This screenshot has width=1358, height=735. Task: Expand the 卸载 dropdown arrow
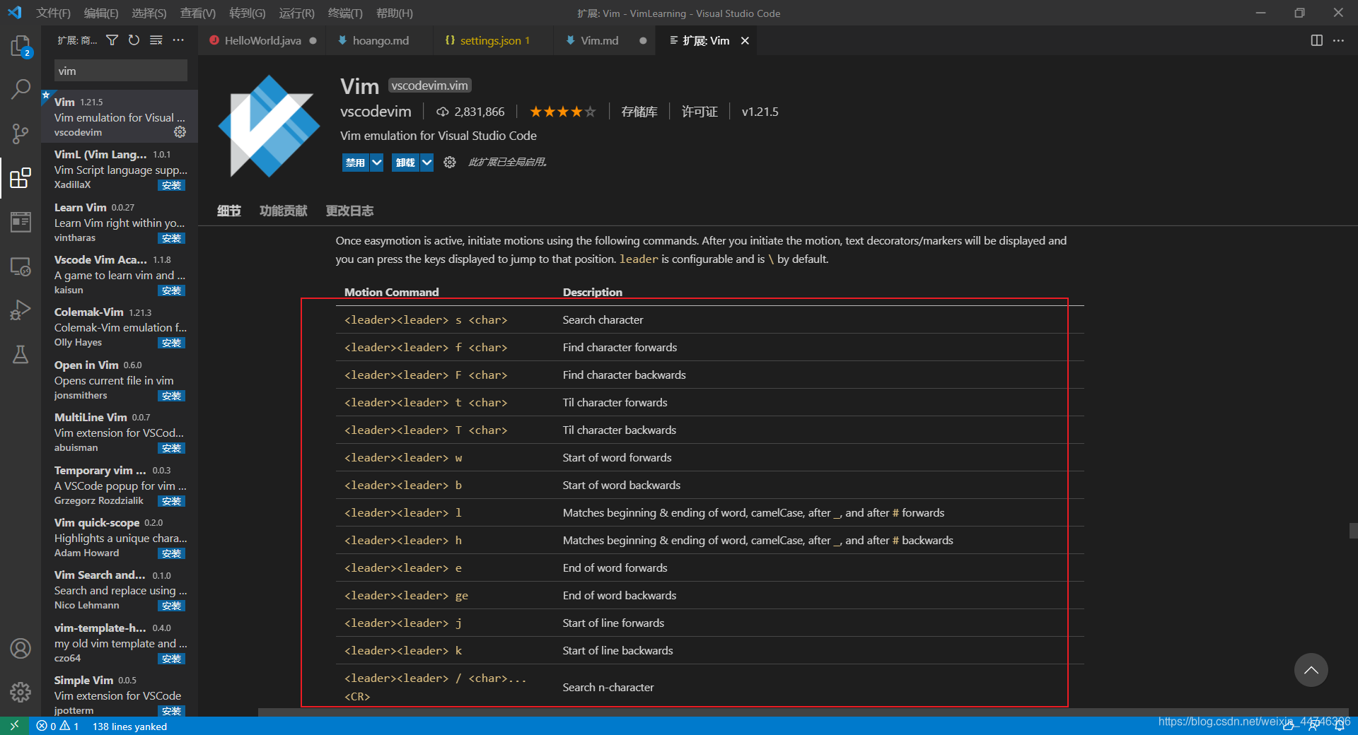[x=426, y=163]
